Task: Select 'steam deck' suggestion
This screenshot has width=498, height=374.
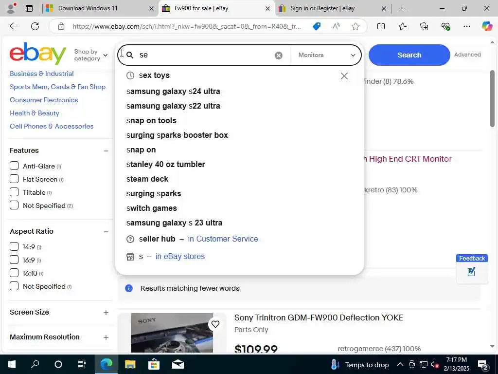Action: pos(147,179)
